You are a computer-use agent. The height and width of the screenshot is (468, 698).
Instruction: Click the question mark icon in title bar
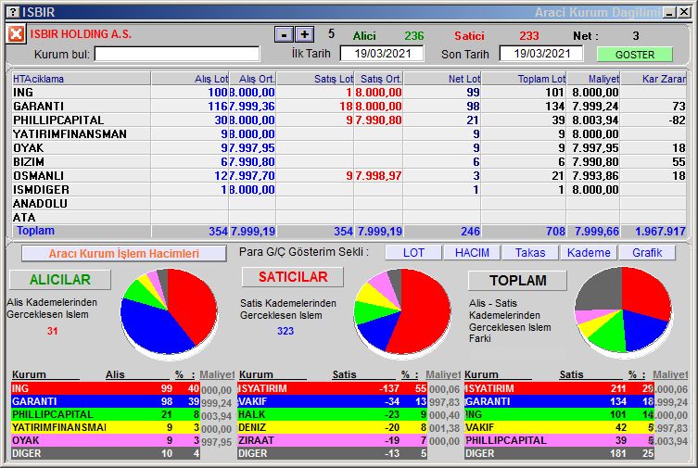pos(13,12)
